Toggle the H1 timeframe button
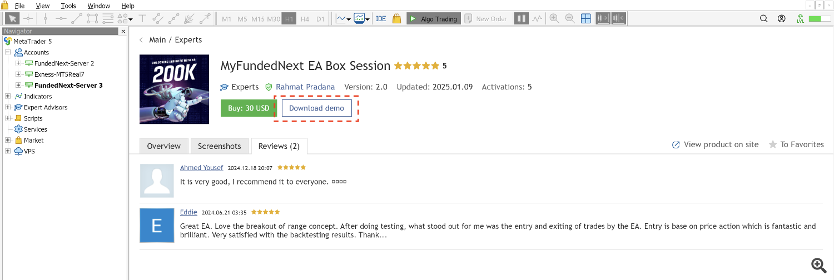This screenshot has height=280, width=834. [289, 19]
